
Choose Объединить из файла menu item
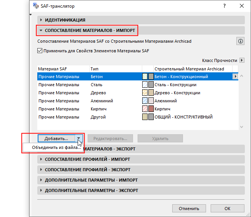click(x=56, y=147)
